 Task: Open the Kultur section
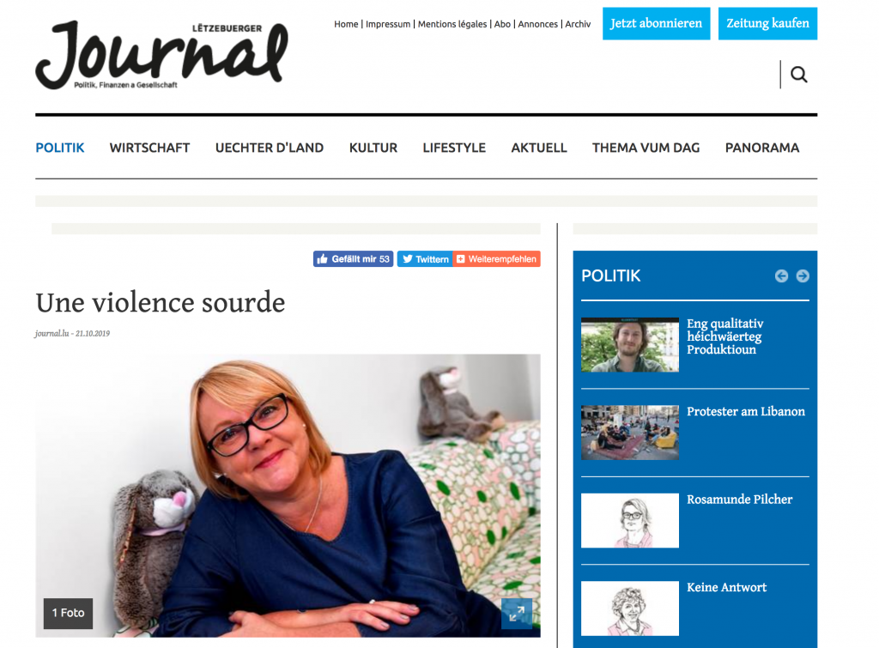pos(373,148)
